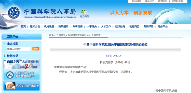Open 通知公告 navigation item
This screenshot has width=191, height=93.
(x=35, y=27)
